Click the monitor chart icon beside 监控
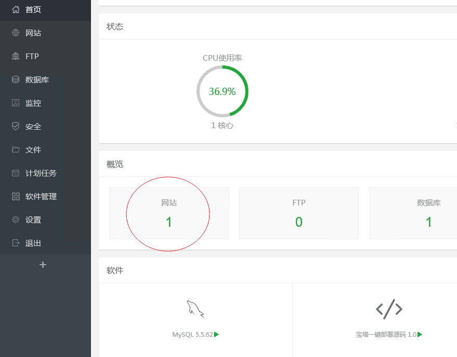 pyautogui.click(x=16, y=103)
